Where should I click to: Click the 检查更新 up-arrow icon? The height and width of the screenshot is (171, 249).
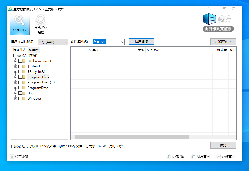pos(12,157)
